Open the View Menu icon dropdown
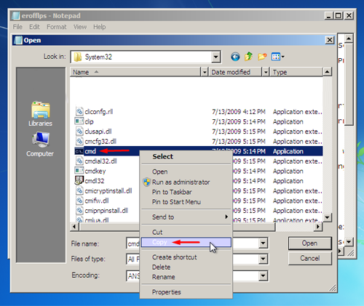Screen dimensions: 364x306 tap(278, 57)
